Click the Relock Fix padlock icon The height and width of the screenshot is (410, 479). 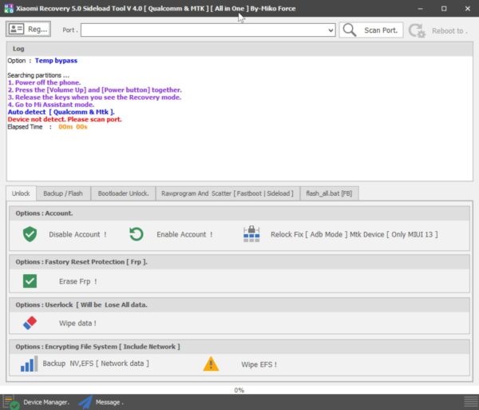click(x=251, y=234)
